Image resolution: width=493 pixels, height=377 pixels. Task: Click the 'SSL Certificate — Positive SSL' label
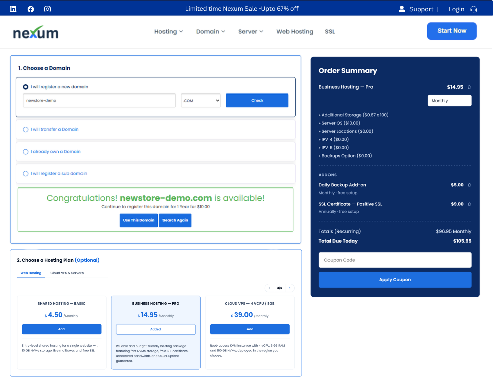(x=350, y=204)
